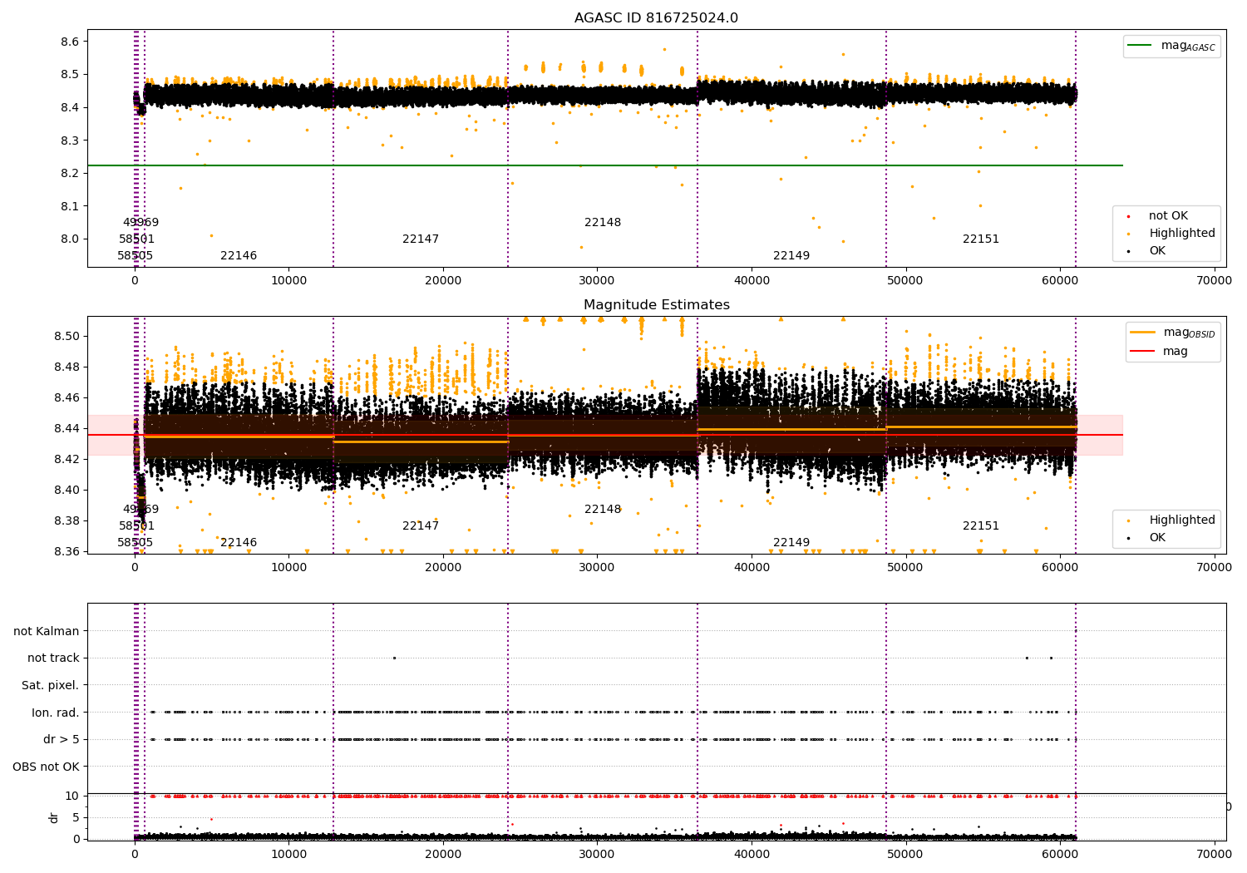1247x873 pixels.
Task: Click obsid label 58501 in top plot
Action: click(x=137, y=239)
